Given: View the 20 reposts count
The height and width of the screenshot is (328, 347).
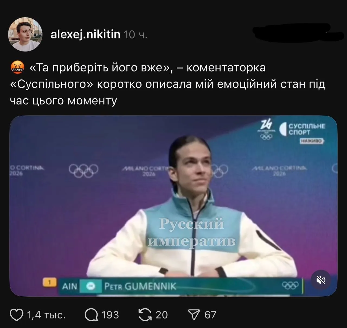Looking at the screenshot, I should 162,315.
